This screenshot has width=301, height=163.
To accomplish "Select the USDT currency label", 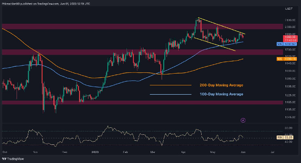I will 289,9.
